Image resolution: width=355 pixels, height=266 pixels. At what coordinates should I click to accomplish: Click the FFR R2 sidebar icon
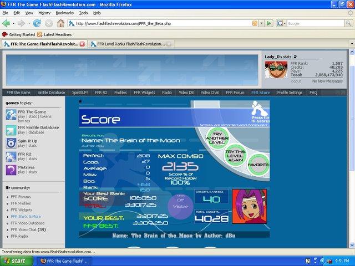11,157
